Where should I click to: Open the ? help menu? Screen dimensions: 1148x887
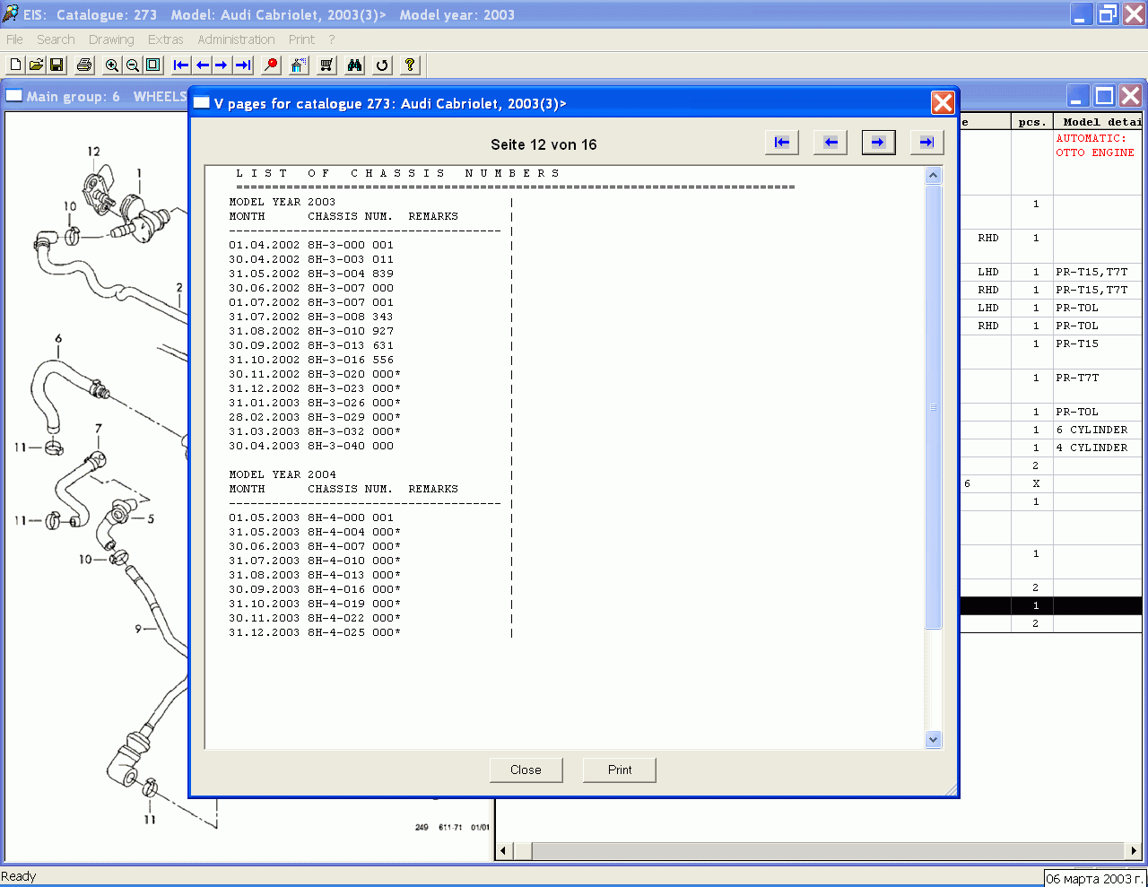[x=331, y=39]
